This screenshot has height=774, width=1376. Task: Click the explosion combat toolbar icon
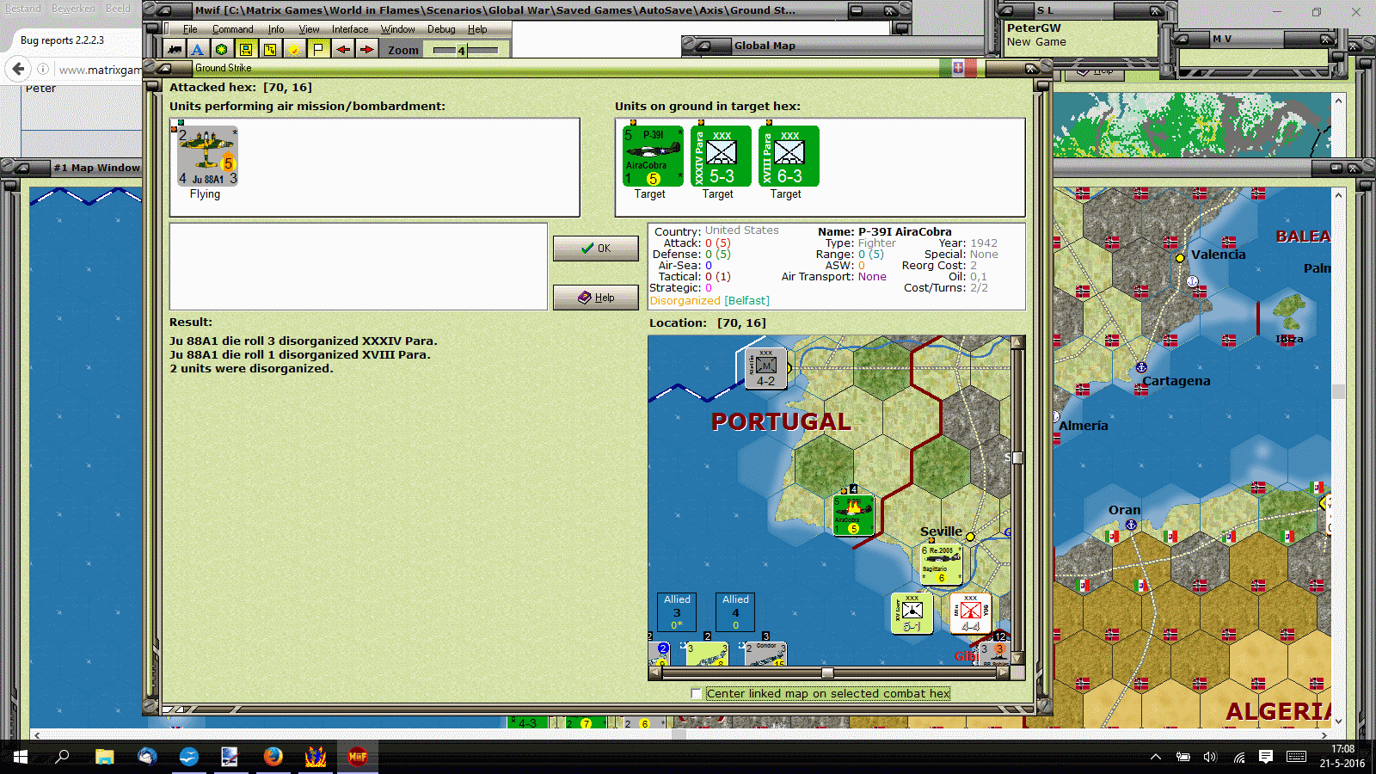point(294,50)
